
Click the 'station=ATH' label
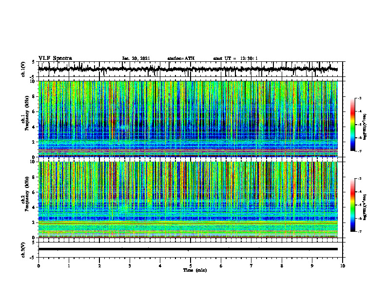[x=181, y=58]
